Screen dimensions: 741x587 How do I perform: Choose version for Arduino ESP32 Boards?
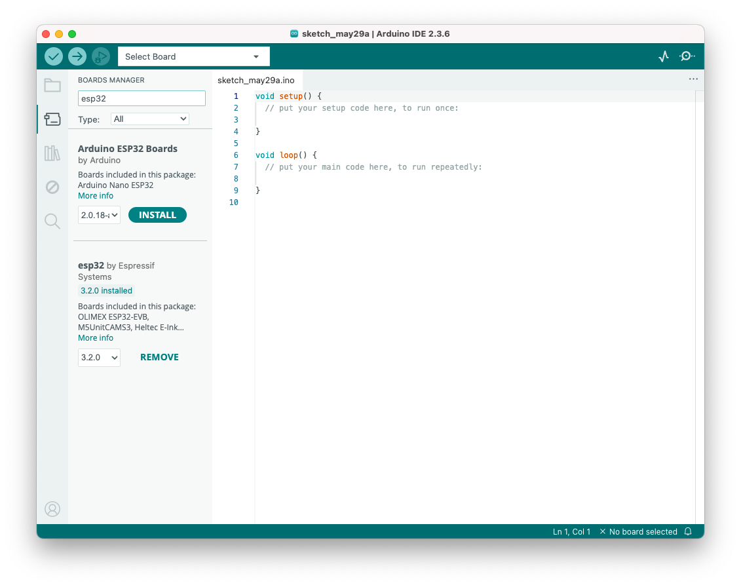click(99, 215)
